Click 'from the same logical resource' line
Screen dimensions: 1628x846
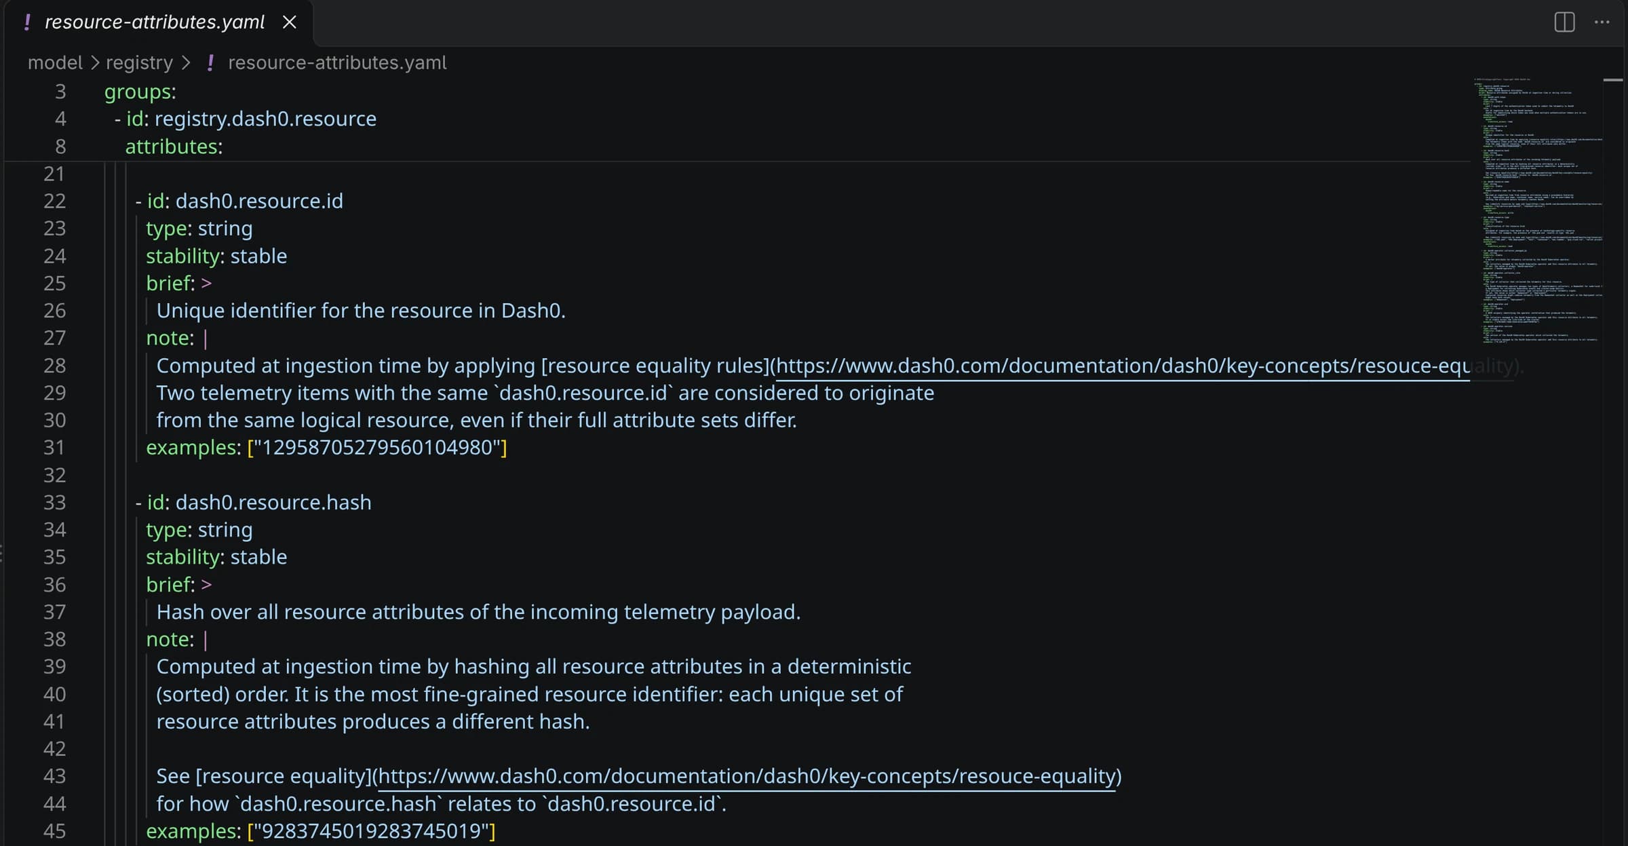[x=476, y=421]
